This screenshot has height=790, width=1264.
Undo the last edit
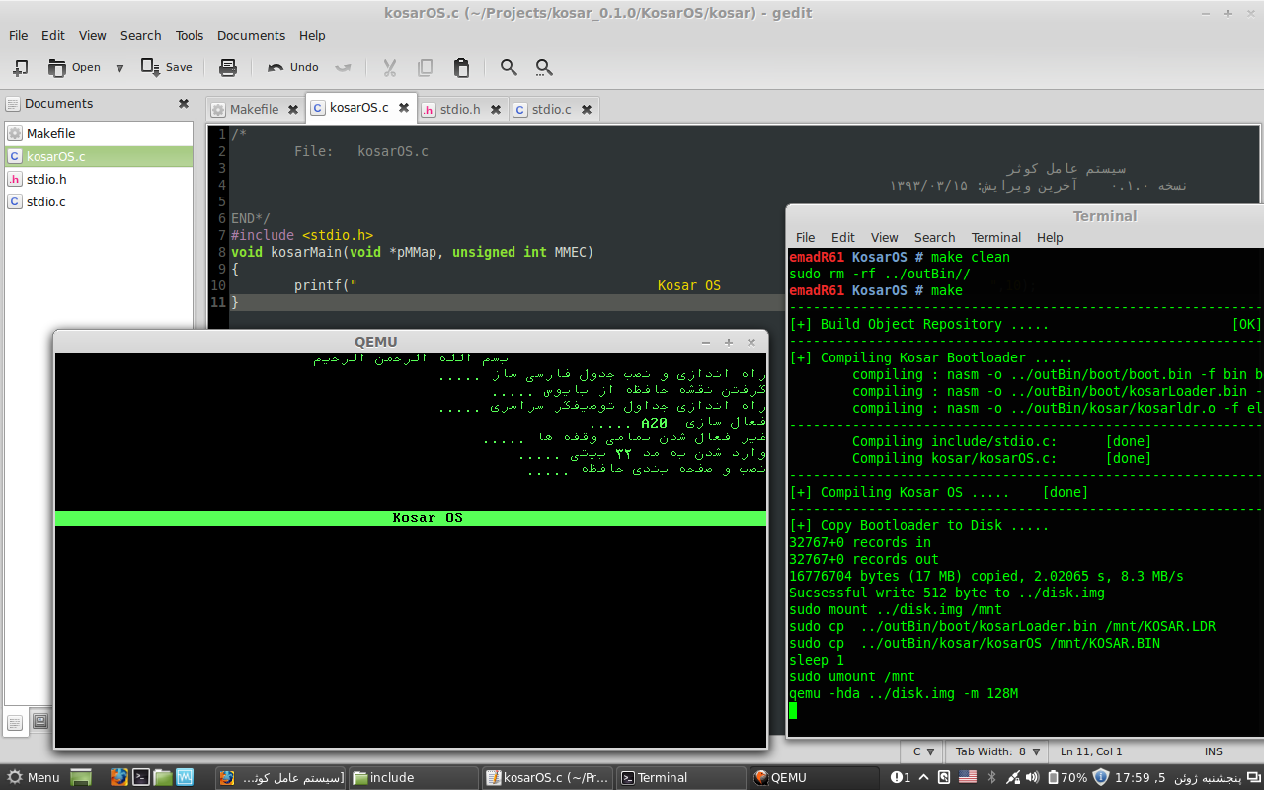[x=293, y=68]
